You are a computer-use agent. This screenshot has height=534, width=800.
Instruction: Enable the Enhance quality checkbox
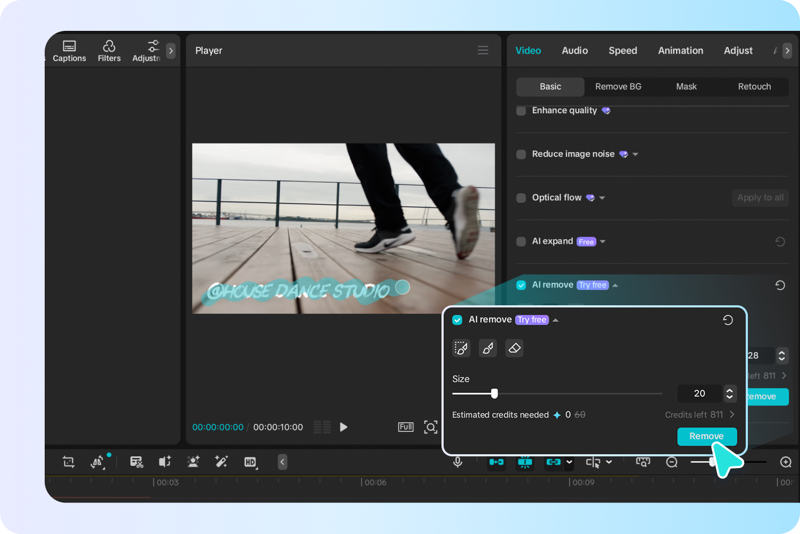(521, 111)
